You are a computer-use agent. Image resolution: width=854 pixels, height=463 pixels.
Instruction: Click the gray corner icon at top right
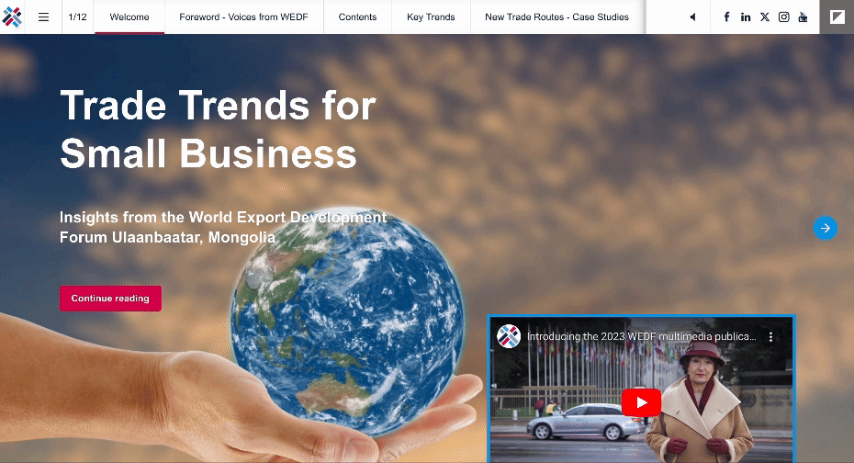[x=837, y=17]
